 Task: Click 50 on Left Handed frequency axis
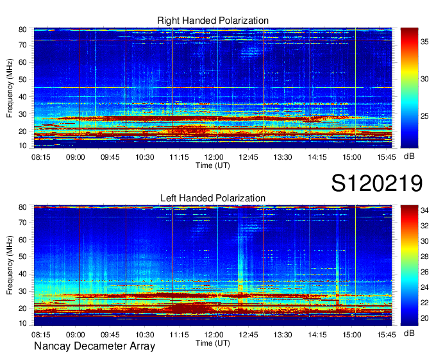point(22,257)
